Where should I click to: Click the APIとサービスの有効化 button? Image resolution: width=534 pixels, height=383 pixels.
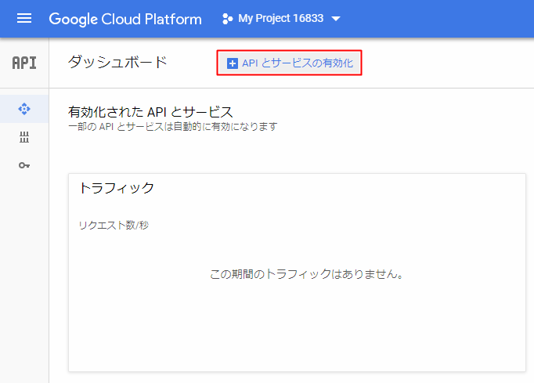coord(289,63)
